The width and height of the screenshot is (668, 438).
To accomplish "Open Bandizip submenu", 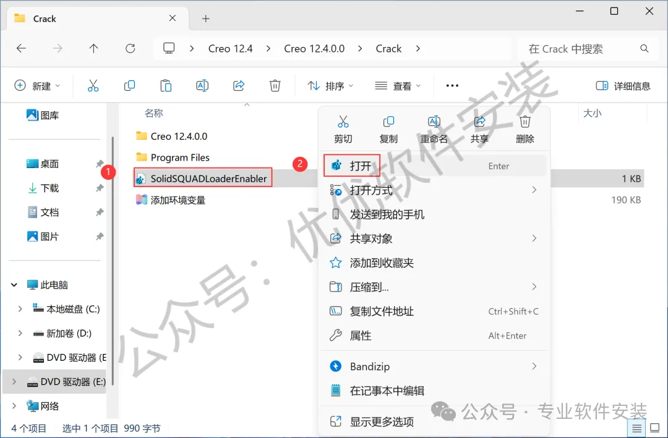I will 434,366.
